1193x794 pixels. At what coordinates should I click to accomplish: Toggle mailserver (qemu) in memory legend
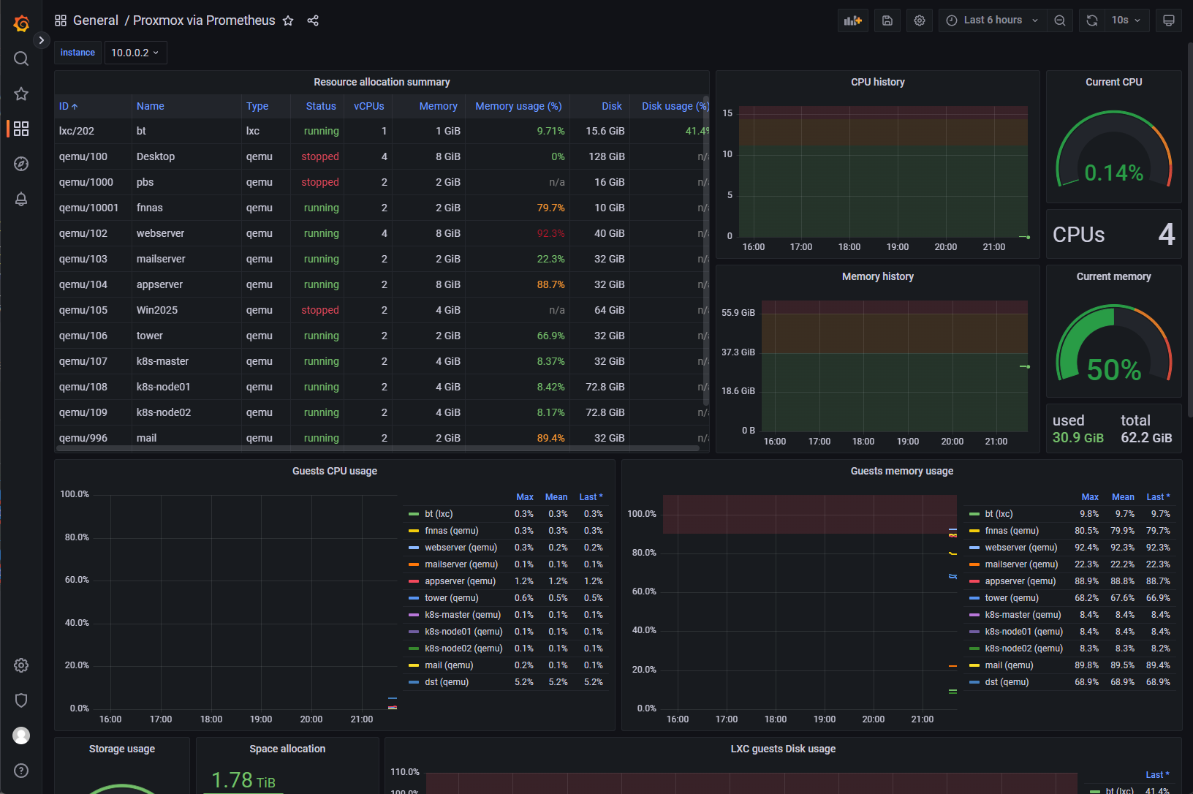(1021, 564)
